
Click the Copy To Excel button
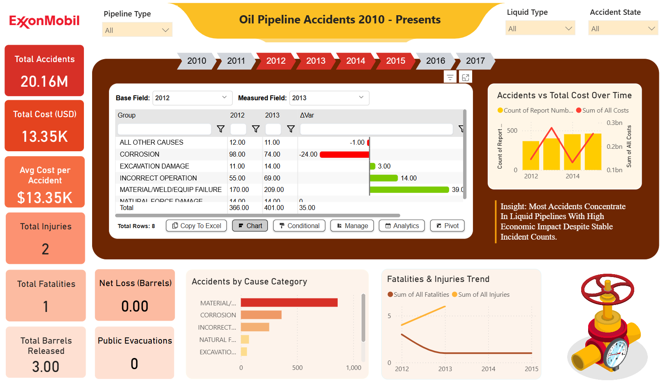coord(196,226)
